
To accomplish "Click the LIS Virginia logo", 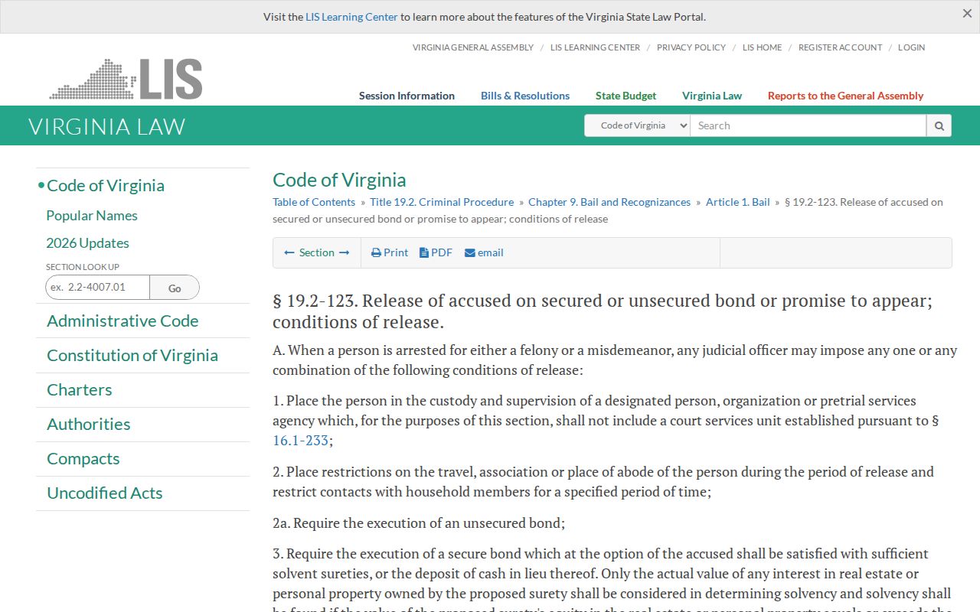I will [126, 79].
